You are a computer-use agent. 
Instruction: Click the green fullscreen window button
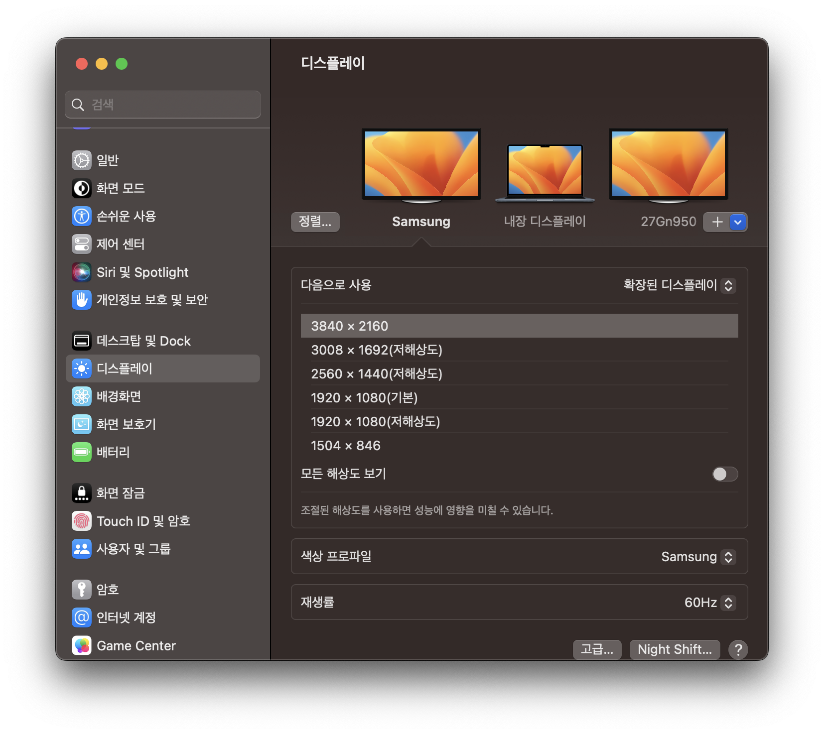coord(122,64)
